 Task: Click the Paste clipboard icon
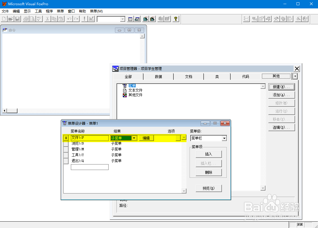tap(61, 19)
